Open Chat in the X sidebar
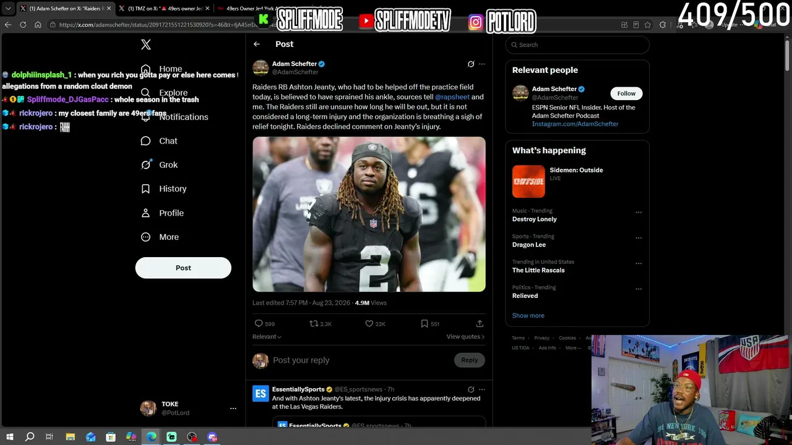The width and height of the screenshot is (792, 445). point(159,141)
